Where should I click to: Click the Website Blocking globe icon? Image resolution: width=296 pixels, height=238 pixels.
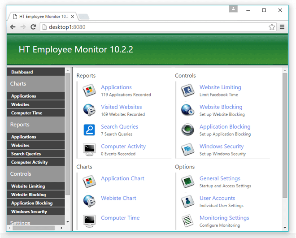tap(187, 110)
